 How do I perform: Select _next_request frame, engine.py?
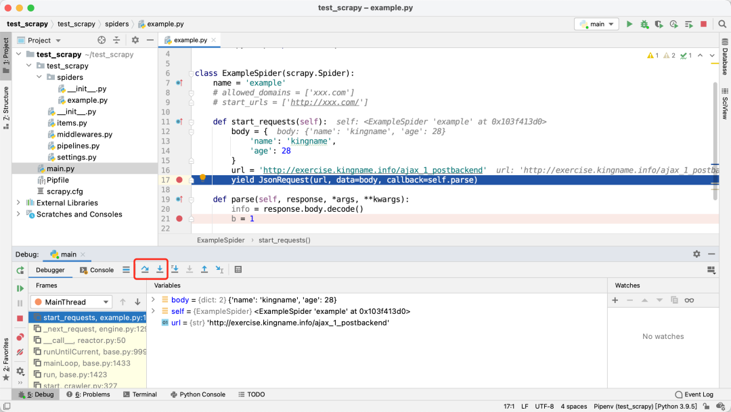coord(87,329)
